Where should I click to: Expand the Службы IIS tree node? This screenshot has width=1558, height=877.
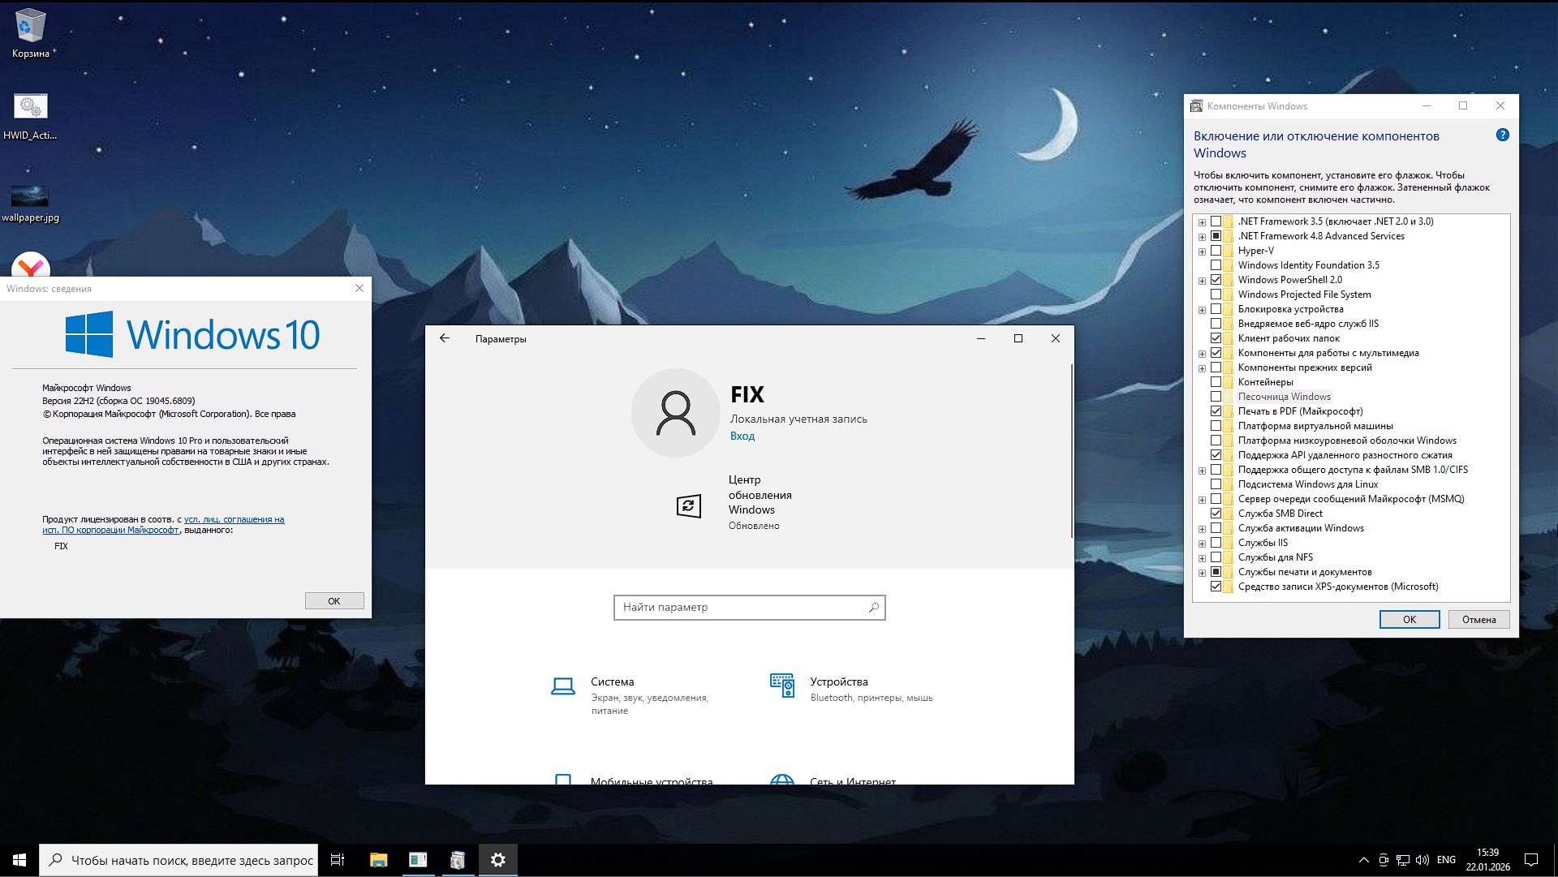click(x=1202, y=542)
